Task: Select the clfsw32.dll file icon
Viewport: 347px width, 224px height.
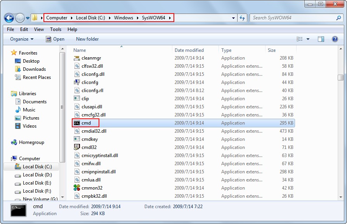Action: (x=76, y=66)
